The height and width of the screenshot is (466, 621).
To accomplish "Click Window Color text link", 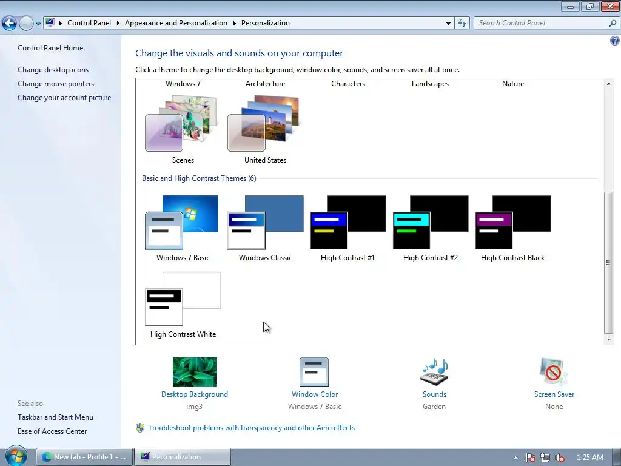I will pyautogui.click(x=315, y=394).
